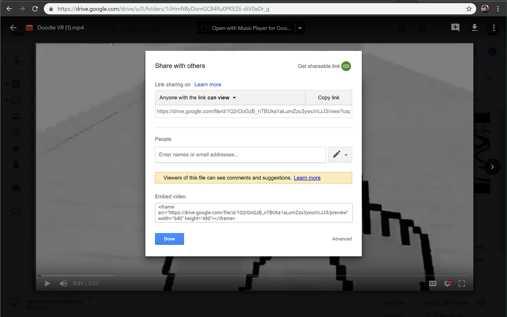Click the Doodle VR (1).mp4 file title
This screenshot has width=507, height=317.
pyautogui.click(x=60, y=28)
